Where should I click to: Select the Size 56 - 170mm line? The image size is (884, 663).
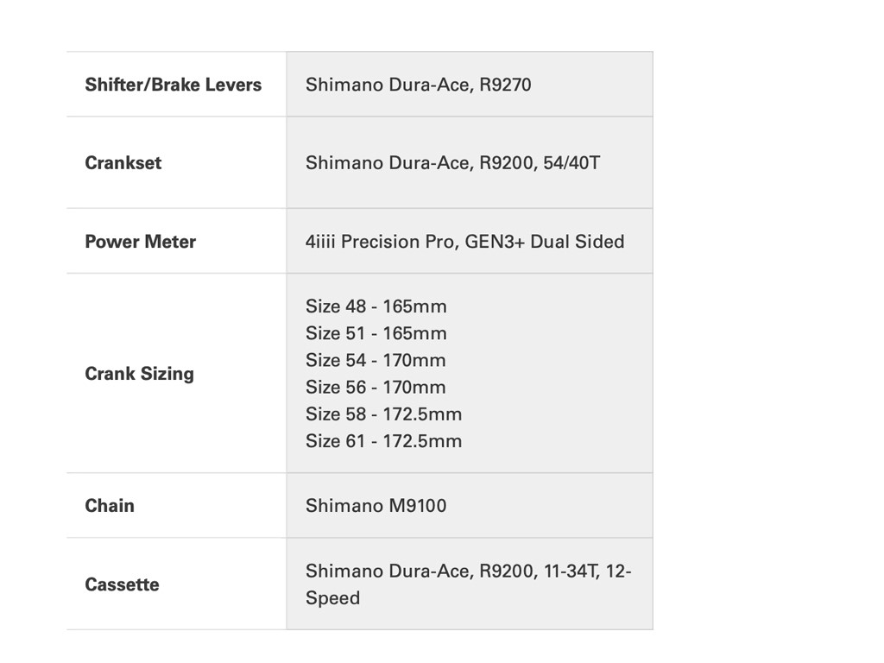click(x=376, y=387)
